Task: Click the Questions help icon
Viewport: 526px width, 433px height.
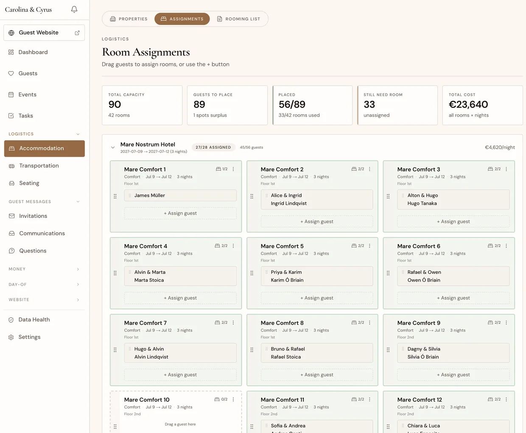Action: pyautogui.click(x=11, y=251)
